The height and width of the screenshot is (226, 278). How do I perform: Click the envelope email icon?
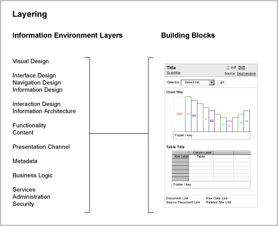tap(242, 68)
